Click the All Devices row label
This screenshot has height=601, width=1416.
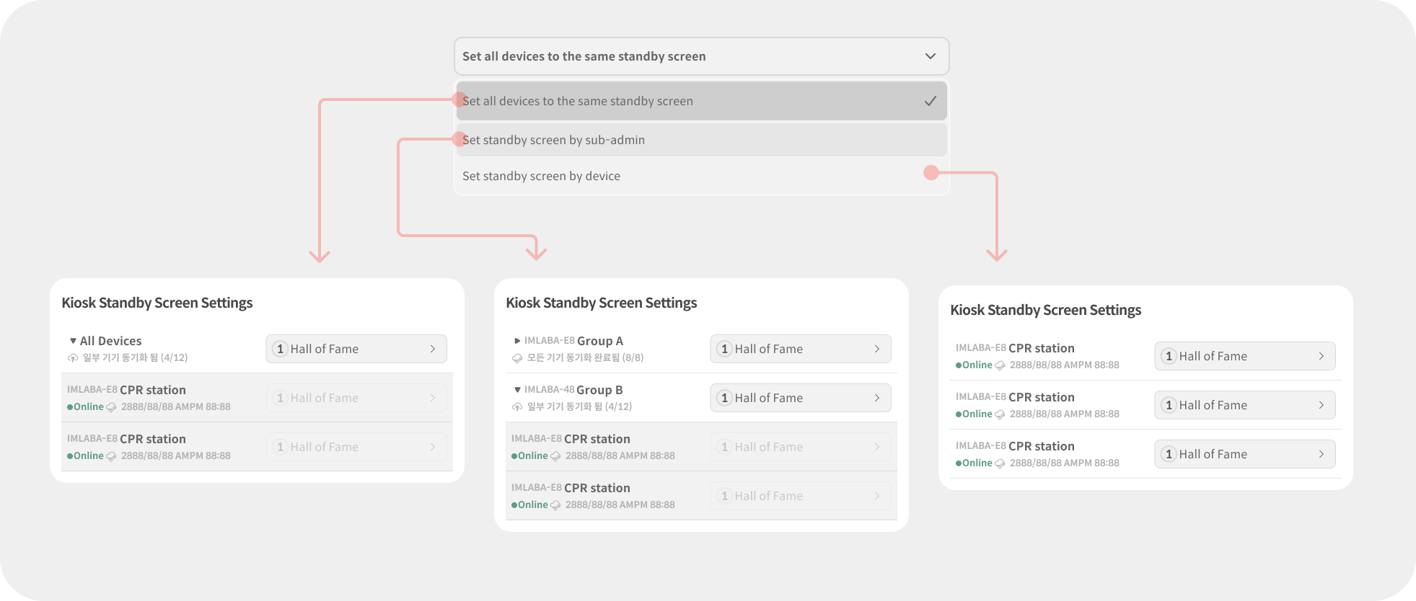[x=110, y=341]
